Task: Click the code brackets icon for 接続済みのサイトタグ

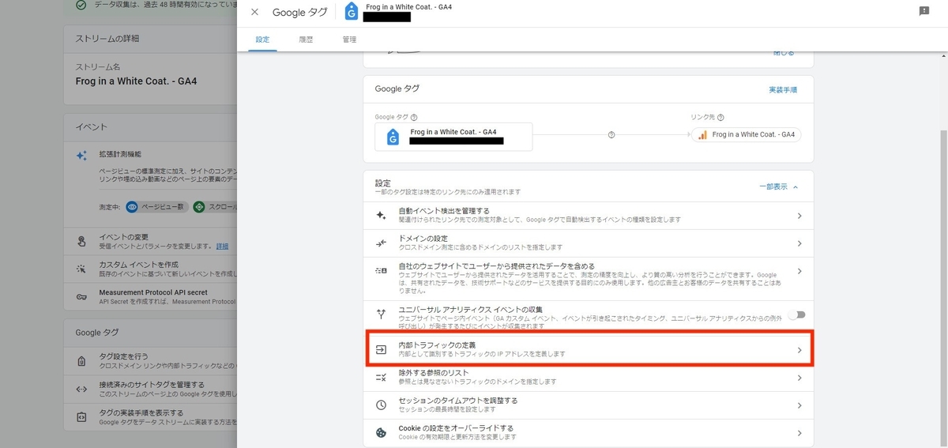Action: 81,389
